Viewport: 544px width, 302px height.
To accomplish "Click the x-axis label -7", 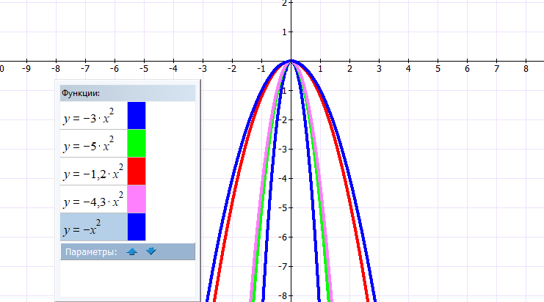I will click(84, 69).
